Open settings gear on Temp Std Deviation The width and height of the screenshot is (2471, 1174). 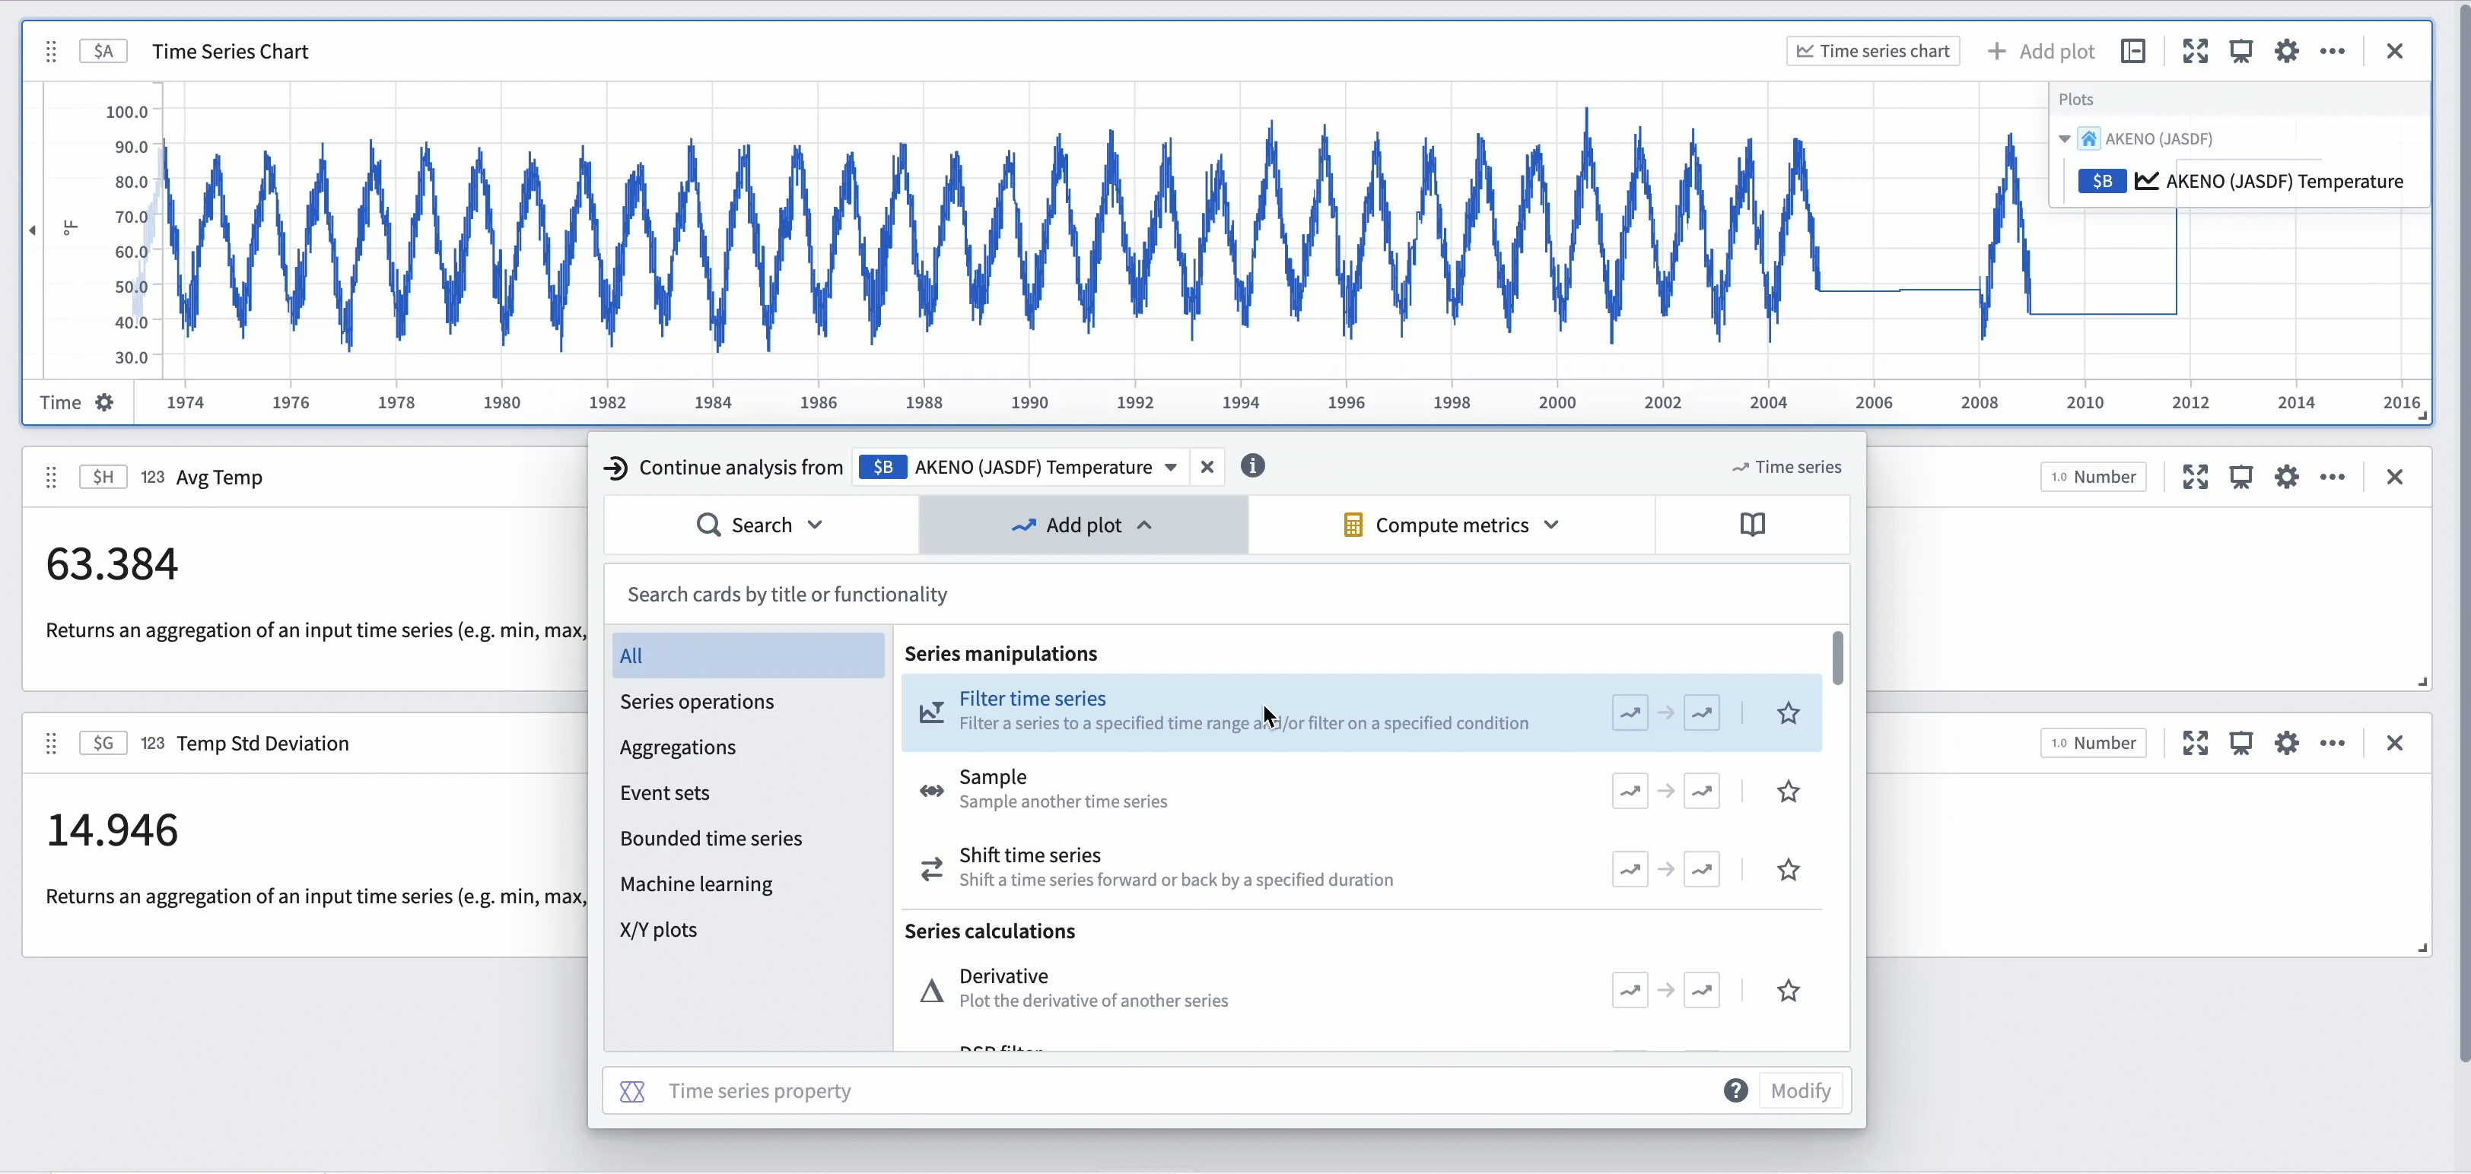click(x=2286, y=743)
